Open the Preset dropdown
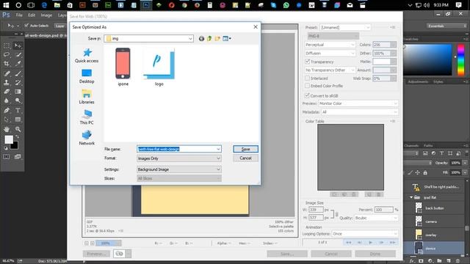The height and width of the screenshot is (264, 470). click(x=345, y=27)
